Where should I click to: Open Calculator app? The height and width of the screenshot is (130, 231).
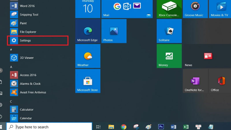(39, 109)
